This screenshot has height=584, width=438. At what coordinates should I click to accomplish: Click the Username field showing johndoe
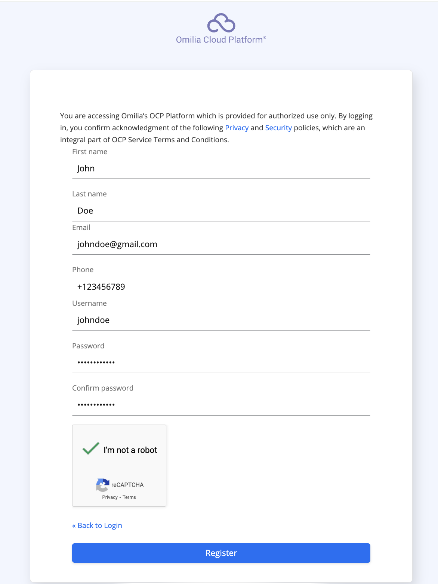point(221,320)
